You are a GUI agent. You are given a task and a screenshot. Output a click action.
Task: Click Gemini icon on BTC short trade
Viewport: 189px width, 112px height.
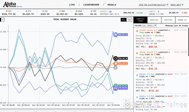137,97
